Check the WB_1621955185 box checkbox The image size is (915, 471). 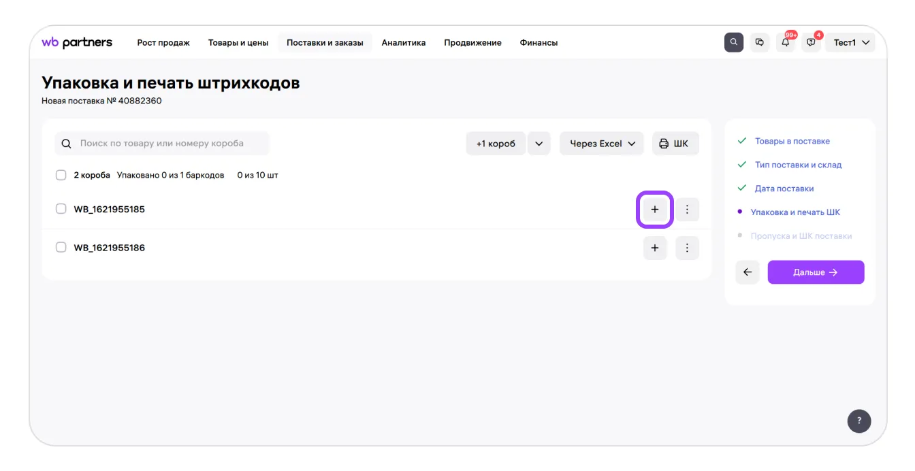[x=61, y=209]
